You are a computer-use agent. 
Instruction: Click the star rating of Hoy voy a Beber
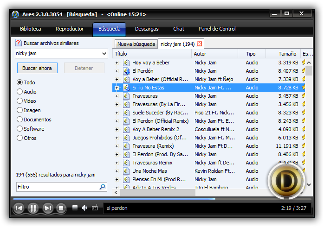[303, 62]
